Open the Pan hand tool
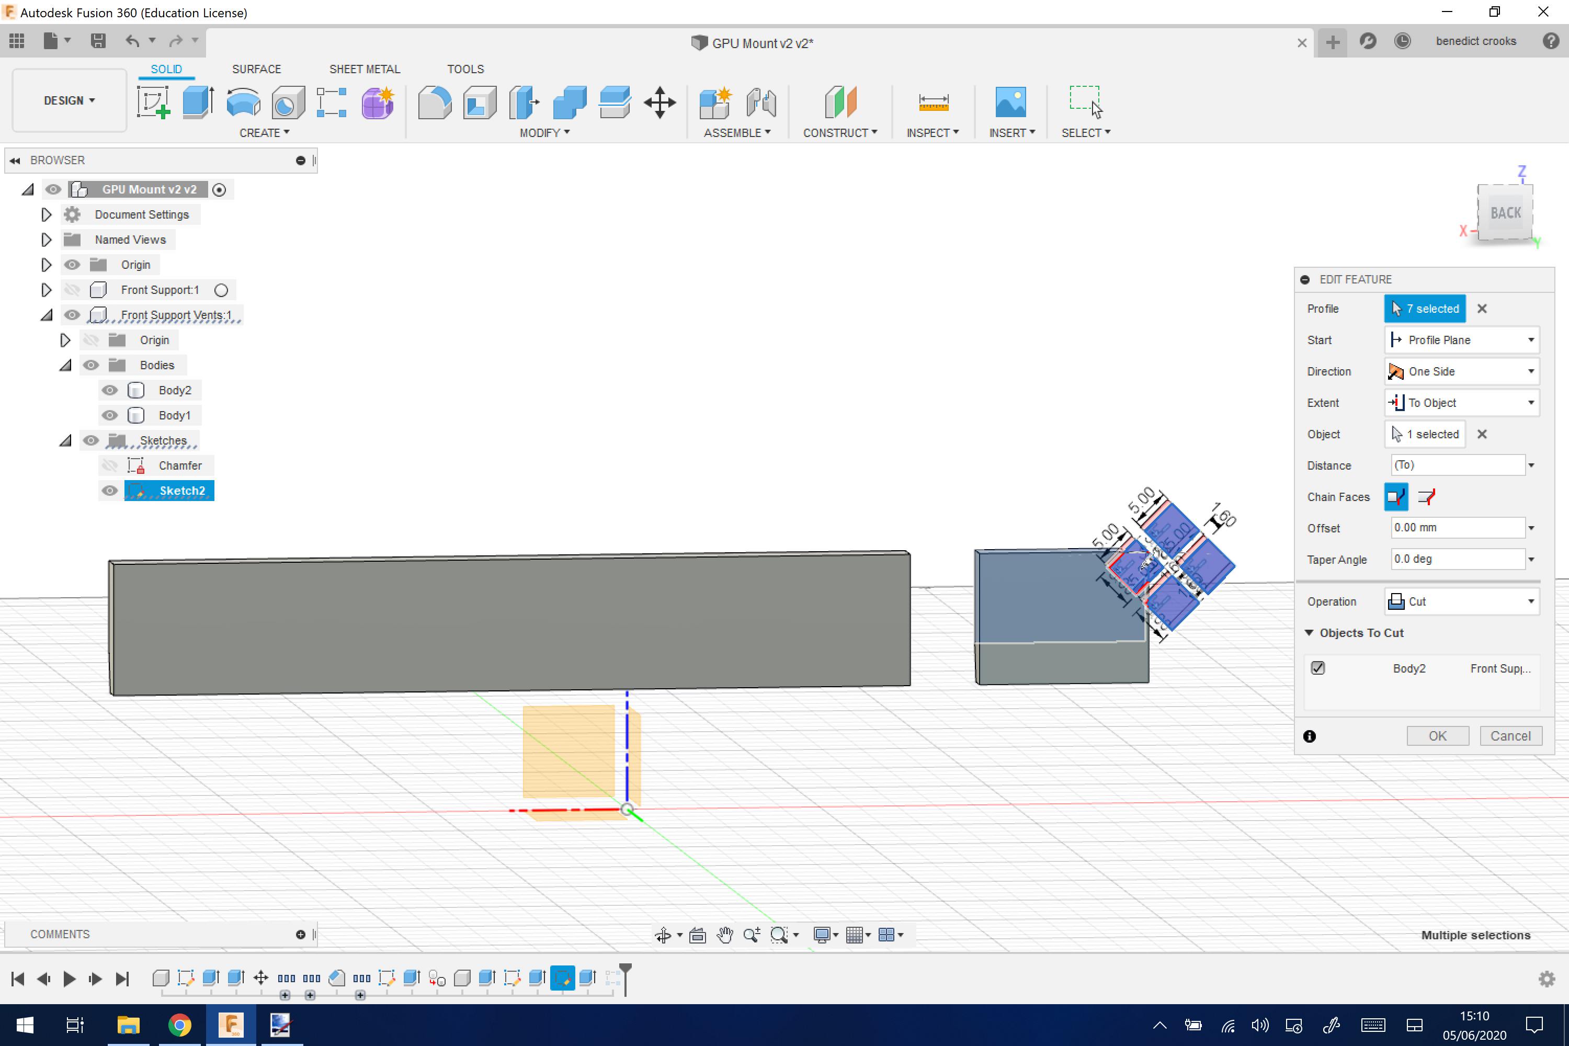 click(724, 935)
